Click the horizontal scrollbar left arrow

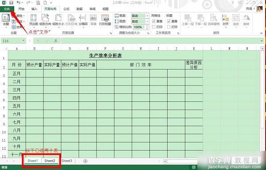click(x=165, y=161)
